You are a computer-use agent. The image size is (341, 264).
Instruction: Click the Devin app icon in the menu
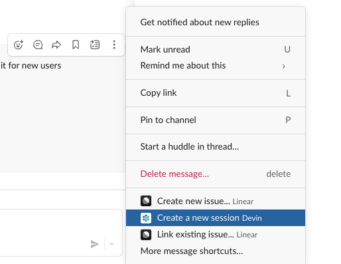146,218
